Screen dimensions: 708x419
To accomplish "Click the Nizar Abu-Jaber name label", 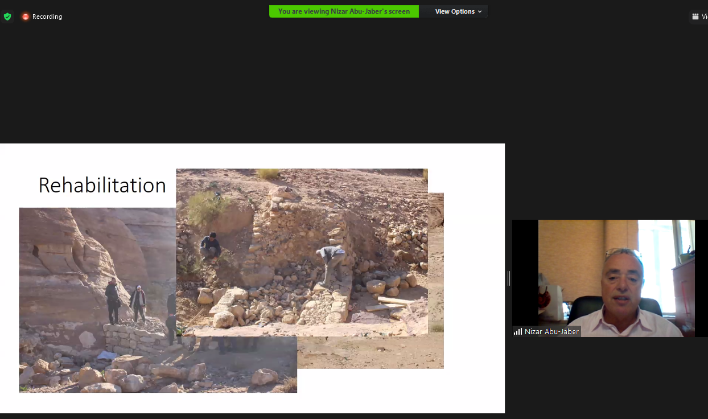I will click(x=551, y=331).
